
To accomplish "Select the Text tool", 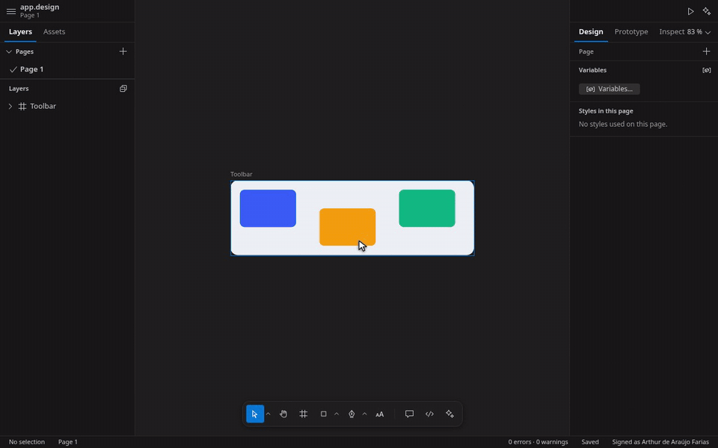I will pyautogui.click(x=380, y=414).
